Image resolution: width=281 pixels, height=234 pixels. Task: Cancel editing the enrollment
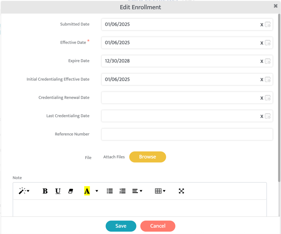(158, 226)
